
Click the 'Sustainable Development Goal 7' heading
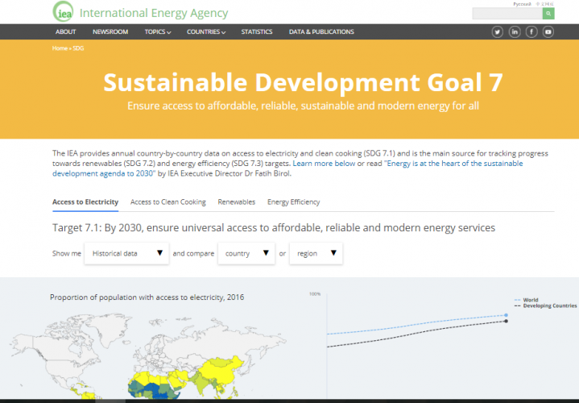tap(303, 82)
